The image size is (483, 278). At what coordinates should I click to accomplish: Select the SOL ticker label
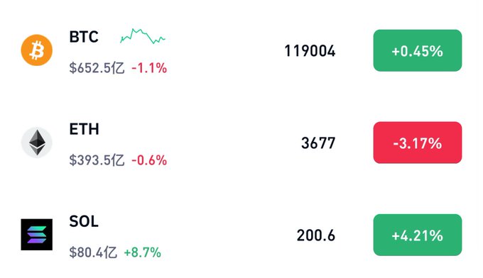pos(84,221)
